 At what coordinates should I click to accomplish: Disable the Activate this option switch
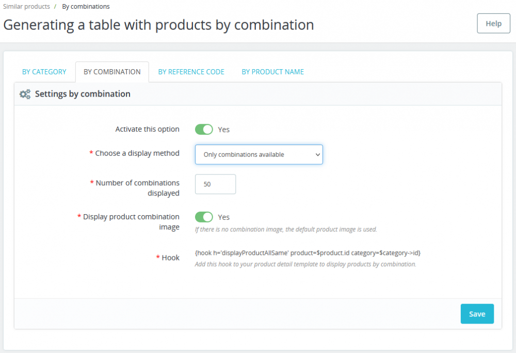(x=204, y=129)
